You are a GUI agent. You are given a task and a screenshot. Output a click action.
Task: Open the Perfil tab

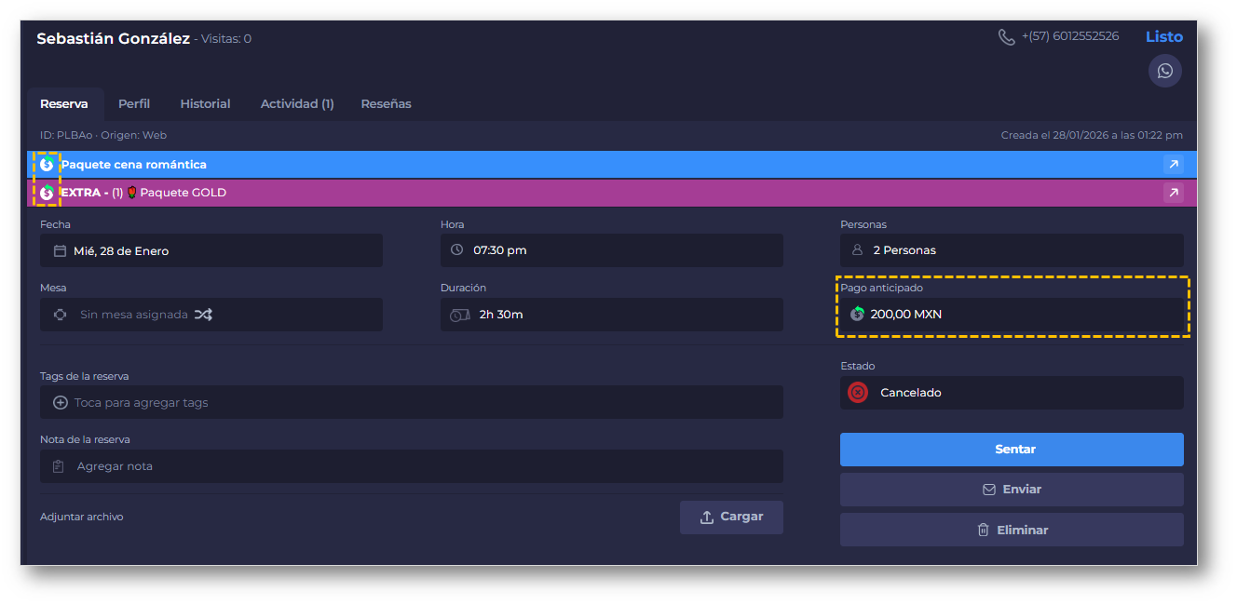[x=134, y=103]
